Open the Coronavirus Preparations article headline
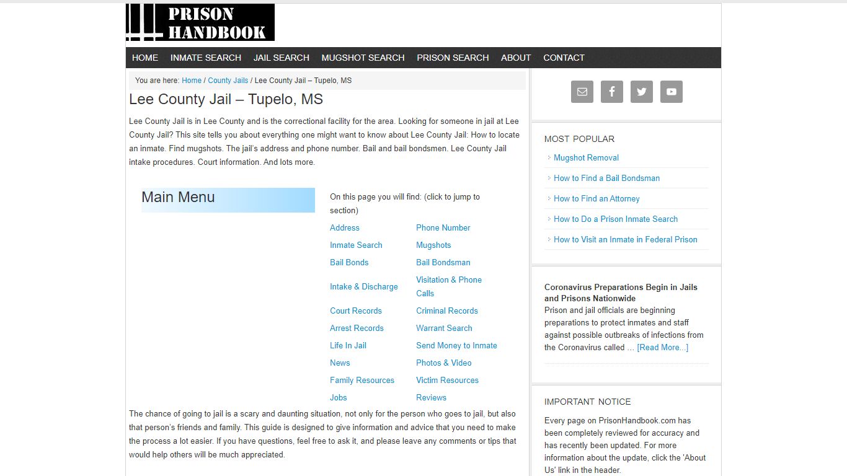Image resolution: width=847 pixels, height=476 pixels. [621, 293]
